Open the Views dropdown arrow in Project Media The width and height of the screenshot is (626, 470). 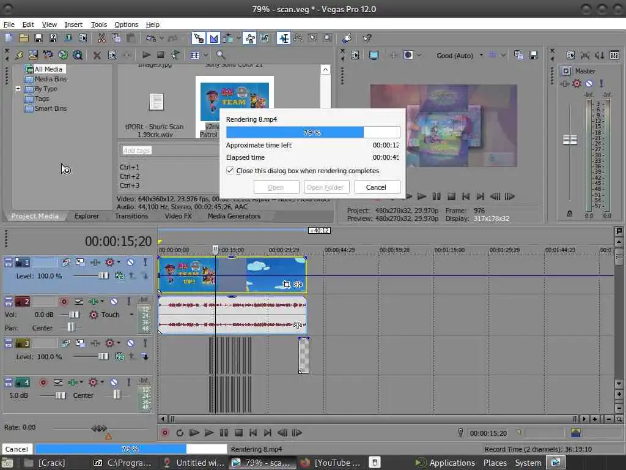click(205, 55)
